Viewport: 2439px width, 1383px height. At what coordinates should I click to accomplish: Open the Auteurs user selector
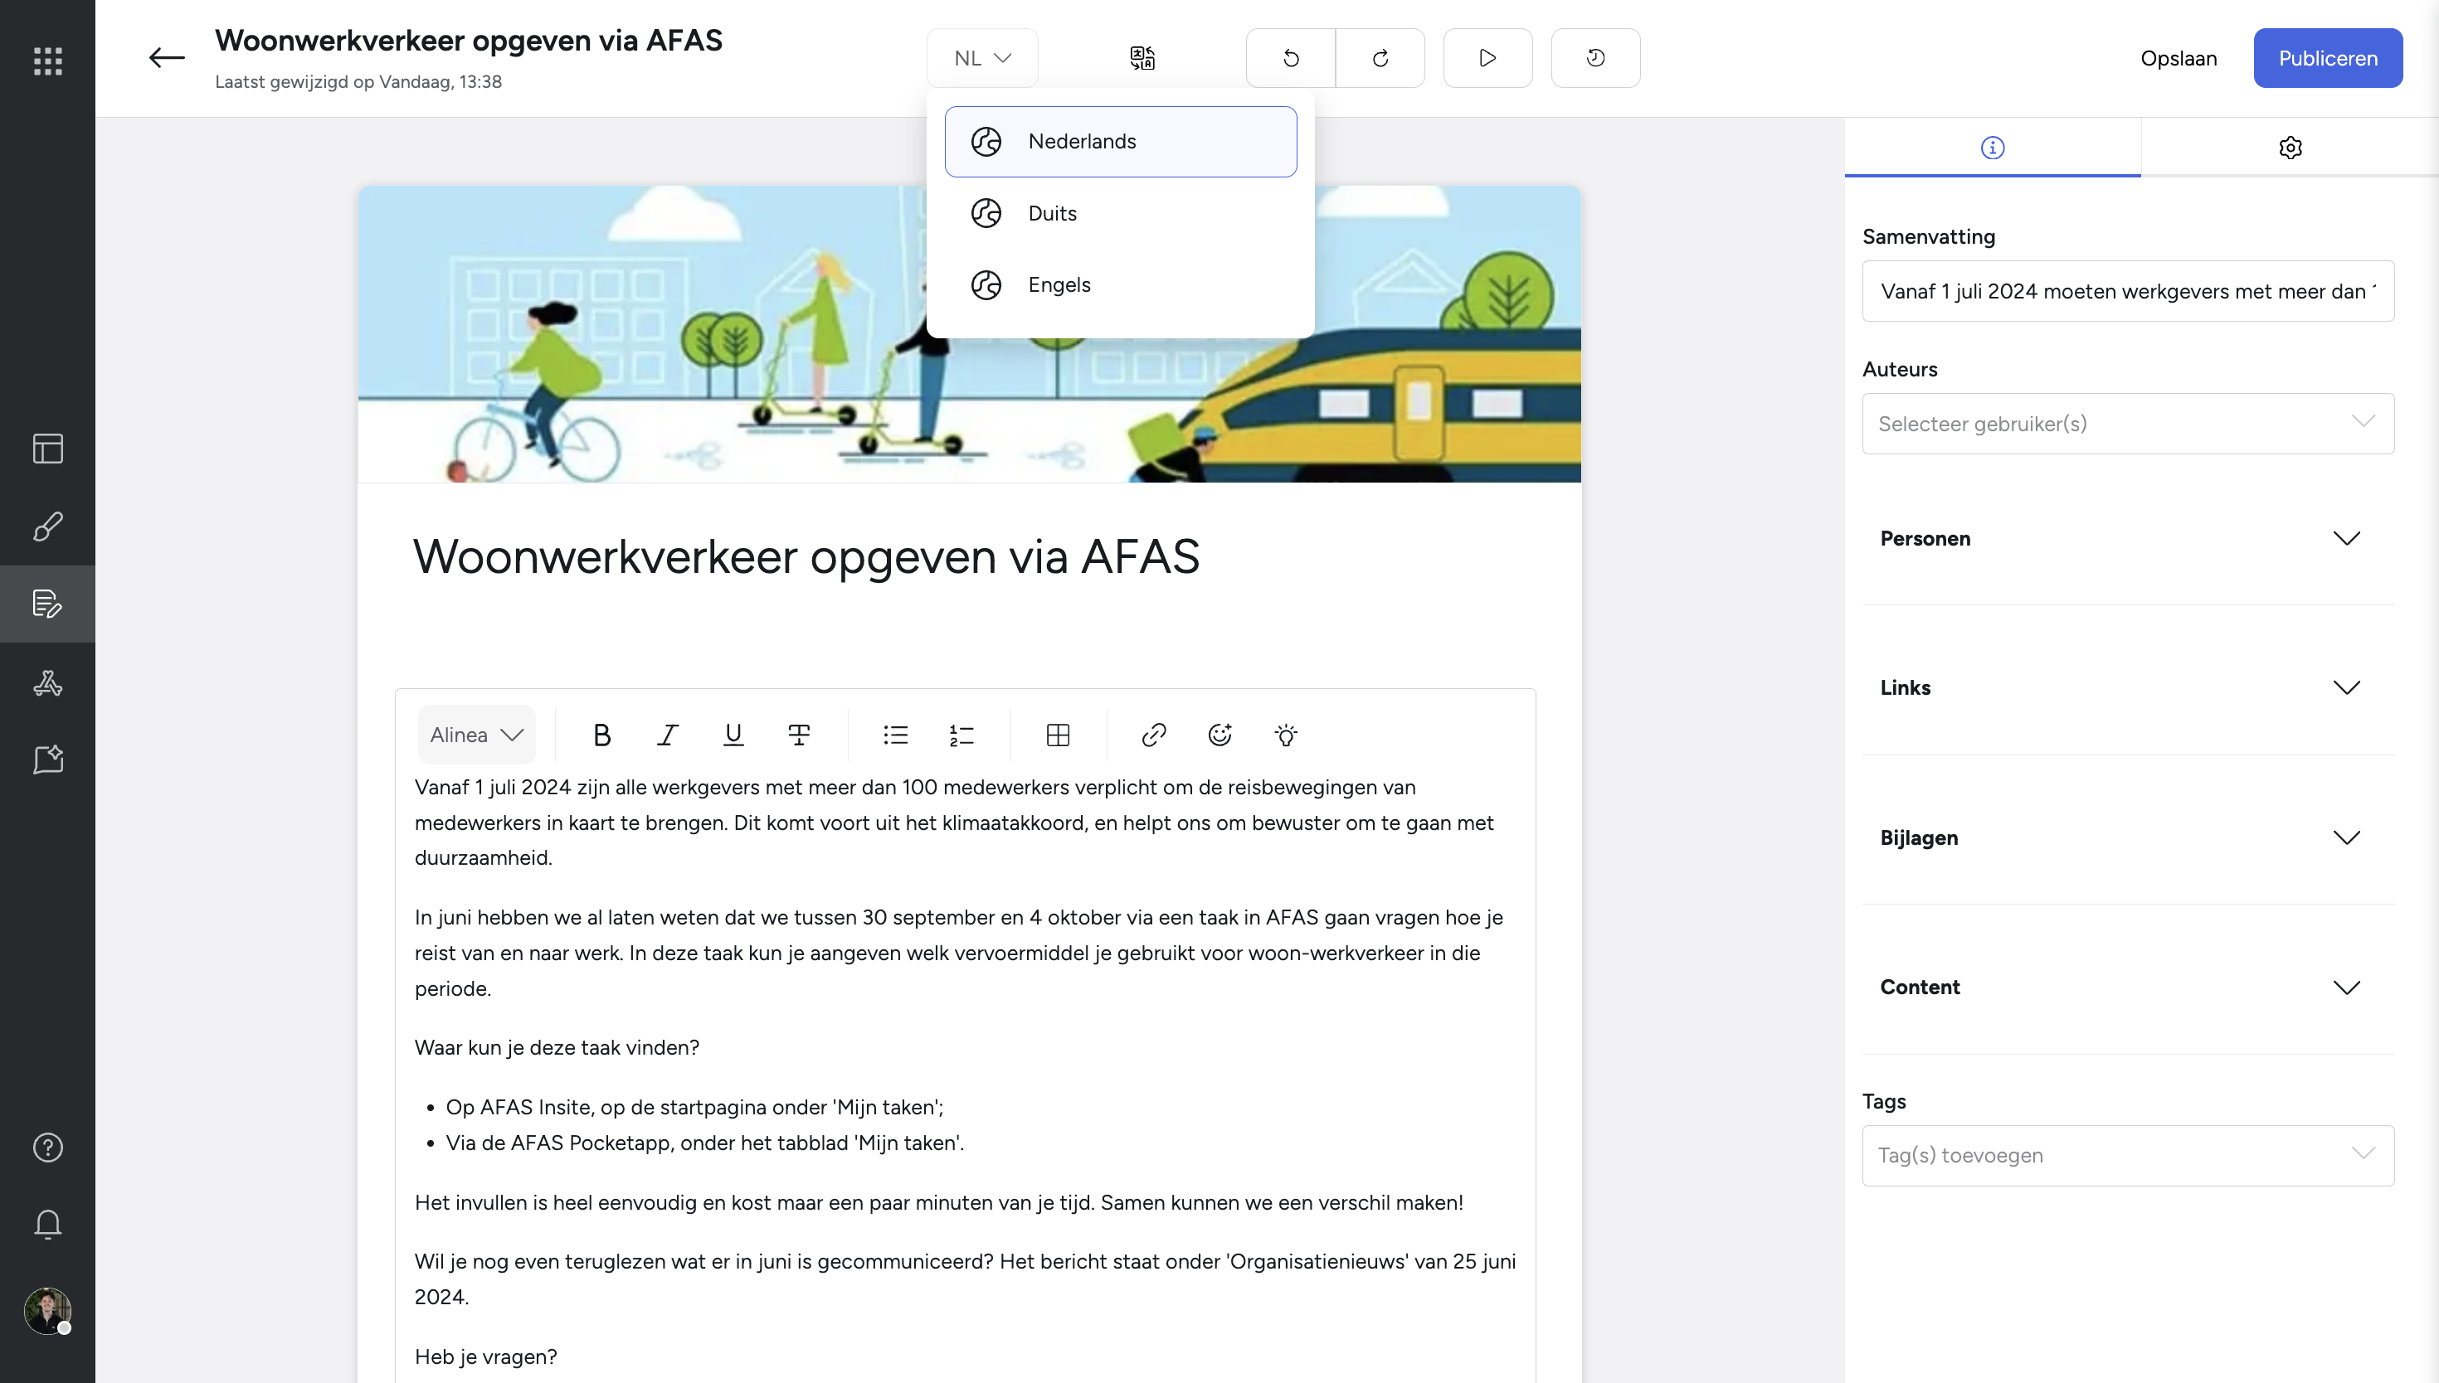pyautogui.click(x=2128, y=424)
